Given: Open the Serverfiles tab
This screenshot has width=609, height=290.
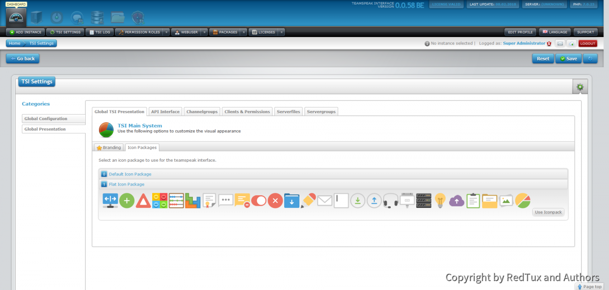Looking at the screenshot, I should 288,112.
